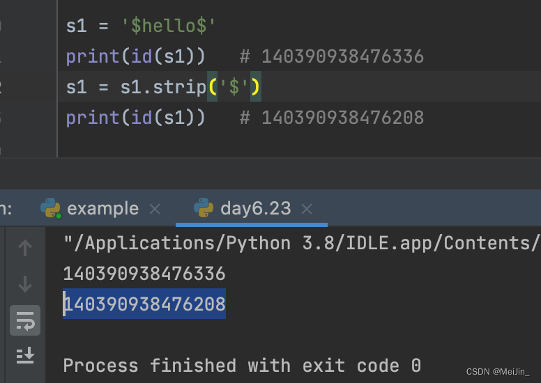Click the closing yellow parenthesis after '$'
Viewport: 541px width, 383px height.
pyautogui.click(x=255, y=87)
